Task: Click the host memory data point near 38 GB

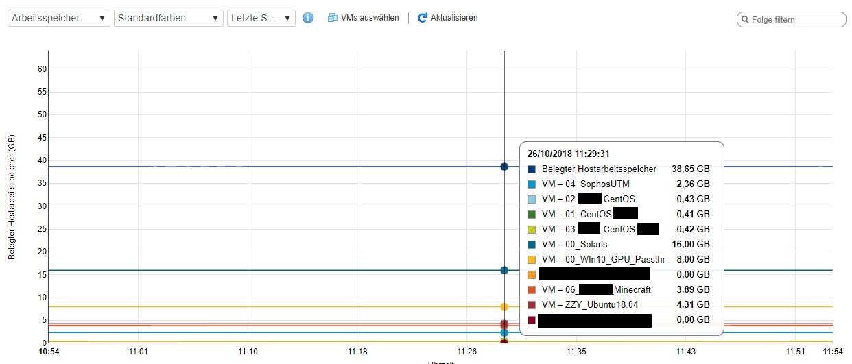Action: 504,167
